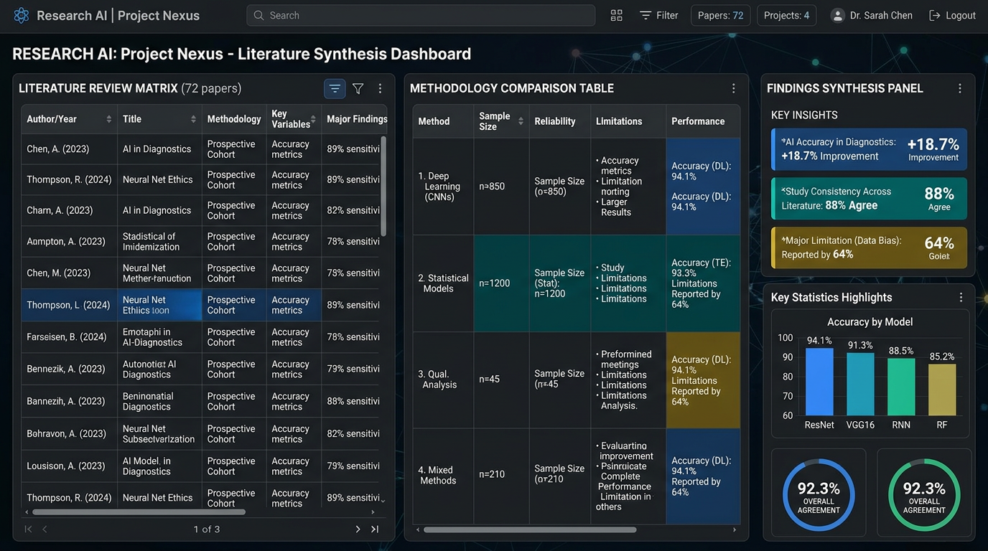
Task: Toggle the highlighted sort lines button
Action: (x=335, y=88)
